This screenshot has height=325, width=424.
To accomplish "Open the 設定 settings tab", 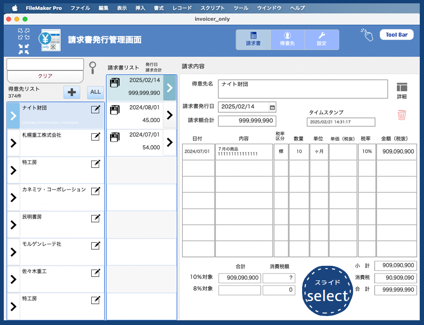I will (321, 39).
